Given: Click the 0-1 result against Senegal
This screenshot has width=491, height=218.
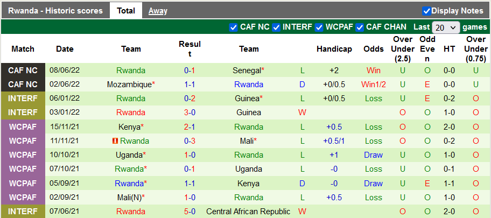Looking at the screenshot, I should pyautogui.click(x=190, y=71).
